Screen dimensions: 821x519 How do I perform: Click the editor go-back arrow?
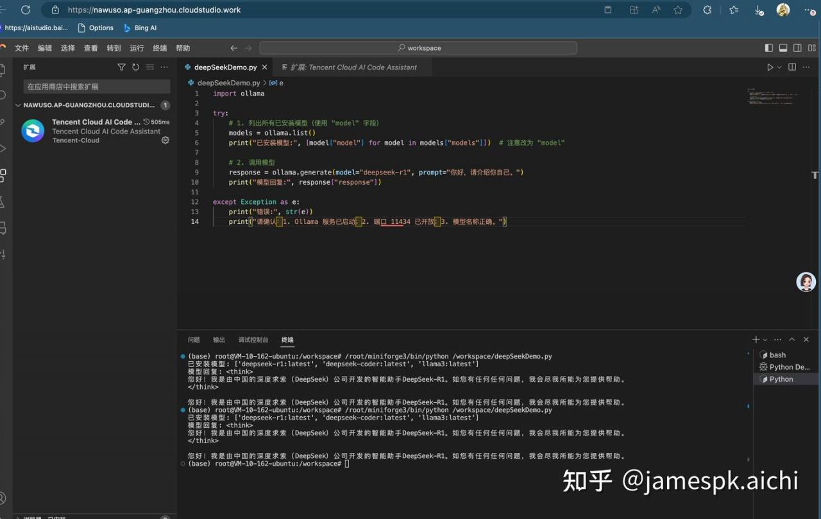(234, 48)
